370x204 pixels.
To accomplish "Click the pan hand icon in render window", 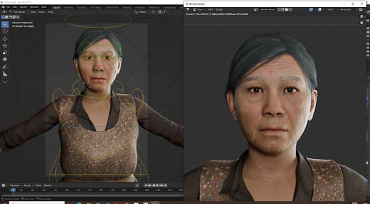I will [361, 22].
